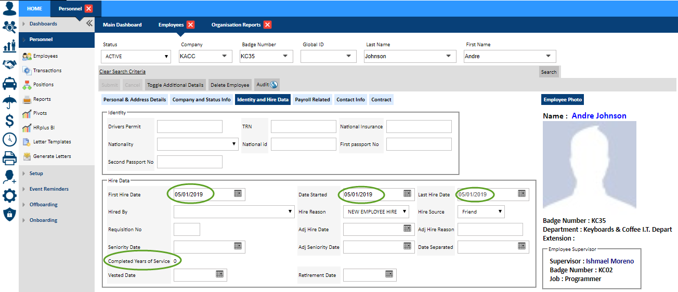Click the Audit globe button

(x=267, y=85)
